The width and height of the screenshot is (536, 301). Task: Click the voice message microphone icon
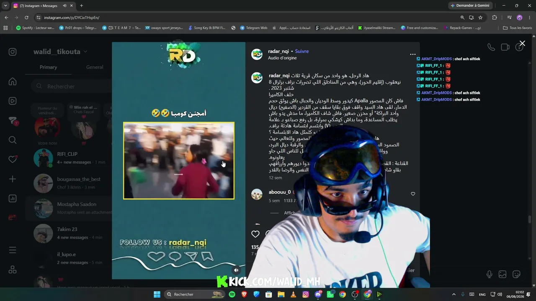(489, 274)
